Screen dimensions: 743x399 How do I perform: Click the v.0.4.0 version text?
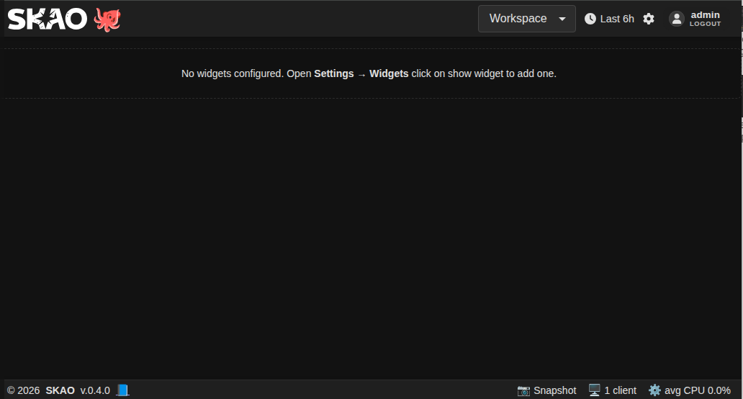tap(95, 390)
